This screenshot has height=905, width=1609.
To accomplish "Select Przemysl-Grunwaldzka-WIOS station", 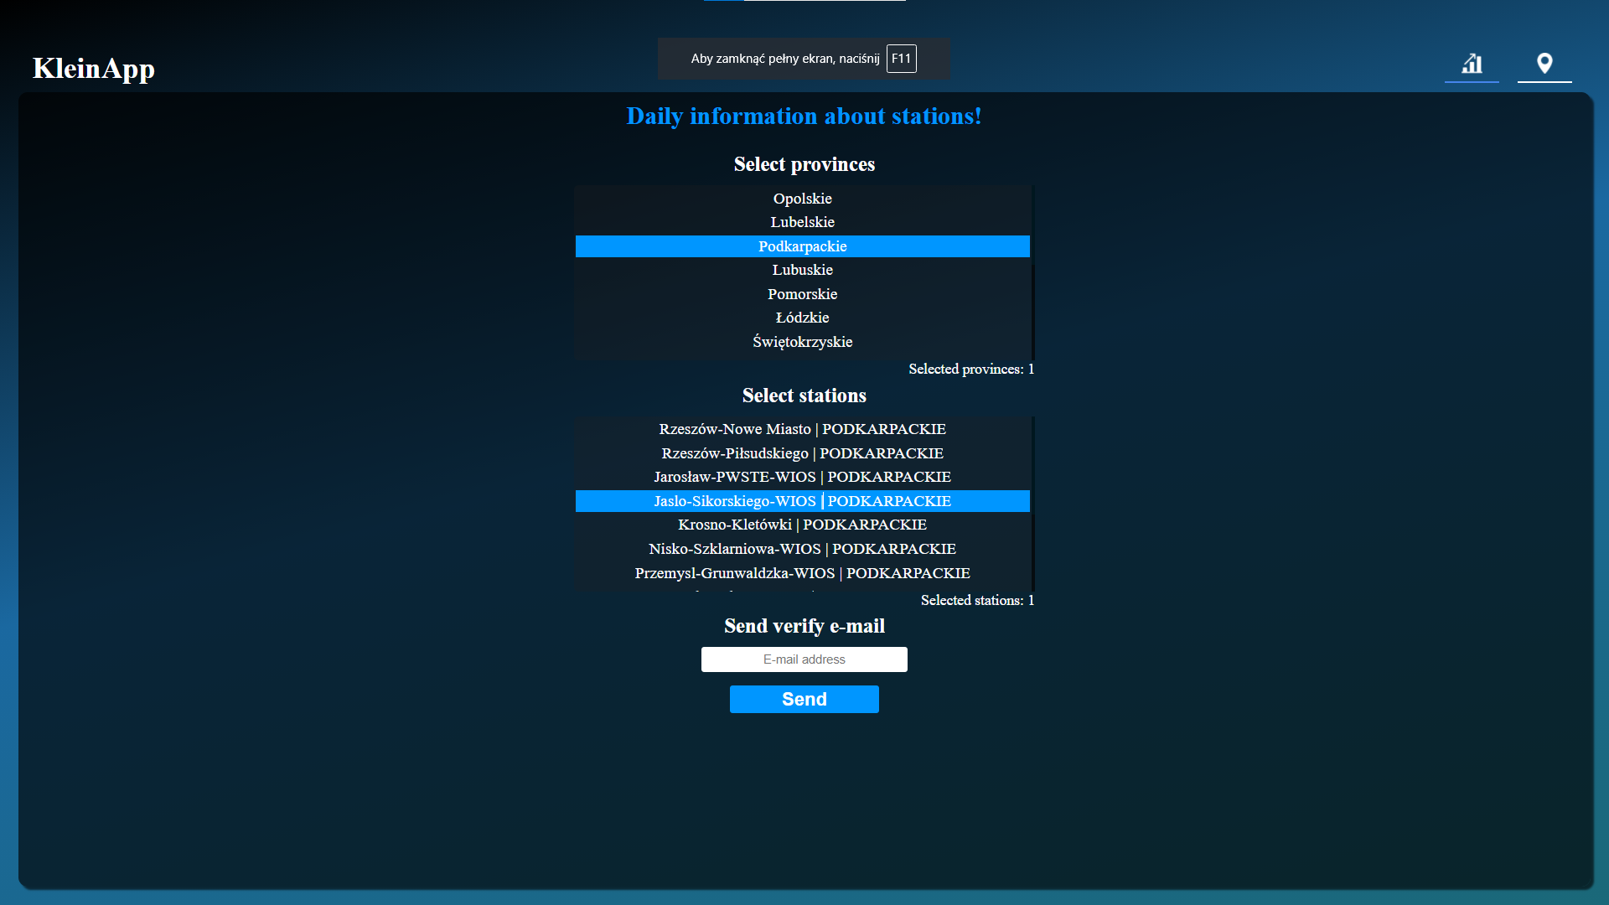I will point(802,573).
